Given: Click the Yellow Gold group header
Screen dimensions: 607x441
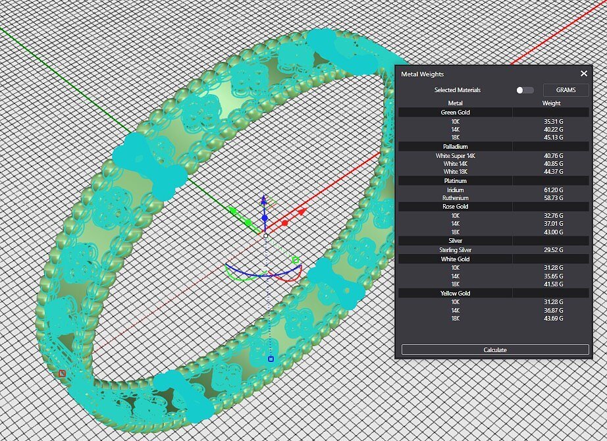Looking at the screenshot, I should point(455,293).
